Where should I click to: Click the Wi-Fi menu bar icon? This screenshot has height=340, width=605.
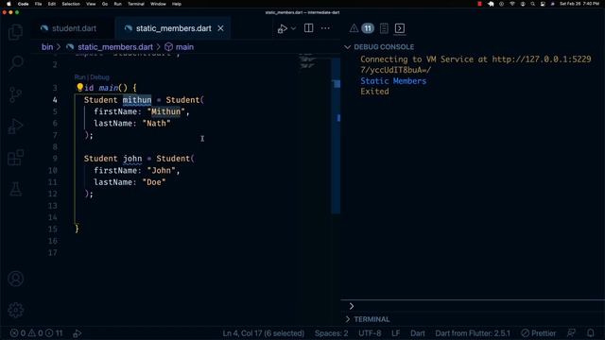coord(512,4)
